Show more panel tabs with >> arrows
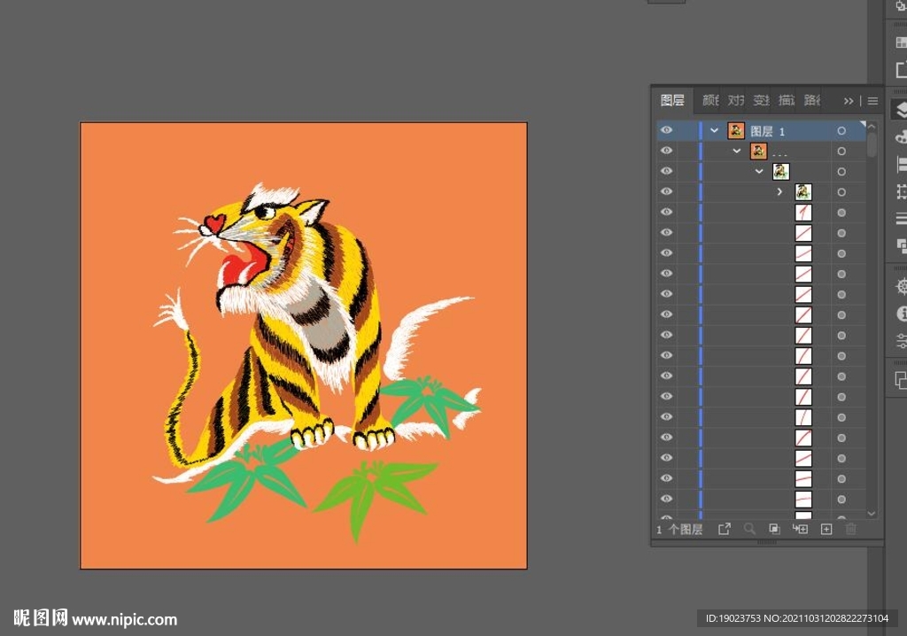Viewport: 907px width, 636px height. 849,101
